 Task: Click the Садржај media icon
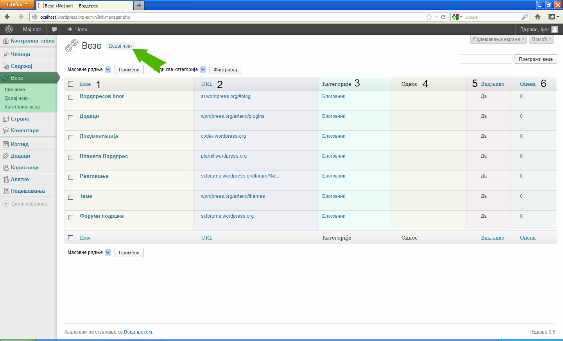click(x=6, y=66)
